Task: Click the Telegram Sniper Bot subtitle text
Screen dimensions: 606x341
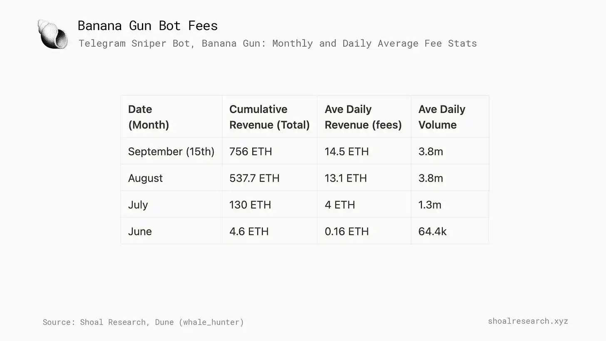Action: [277, 43]
